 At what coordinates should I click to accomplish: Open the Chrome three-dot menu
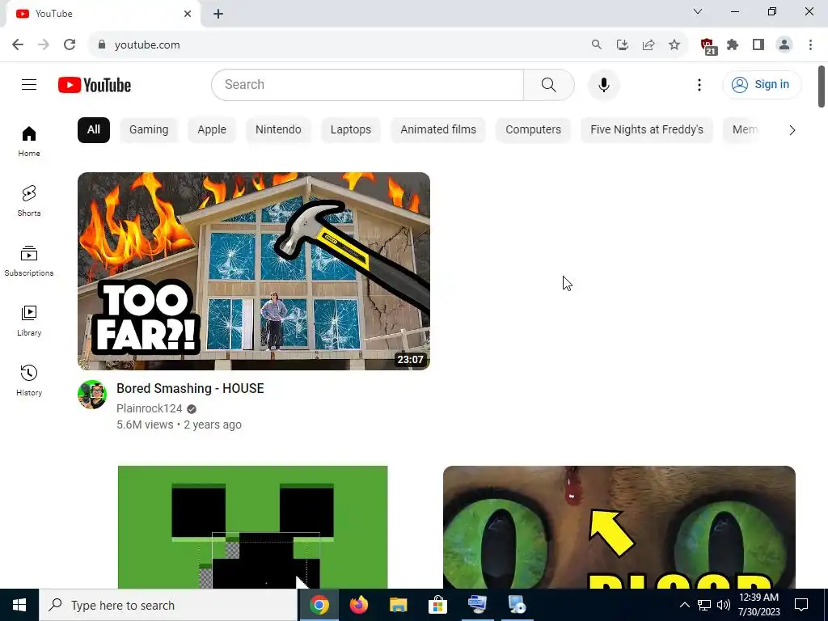click(x=810, y=45)
